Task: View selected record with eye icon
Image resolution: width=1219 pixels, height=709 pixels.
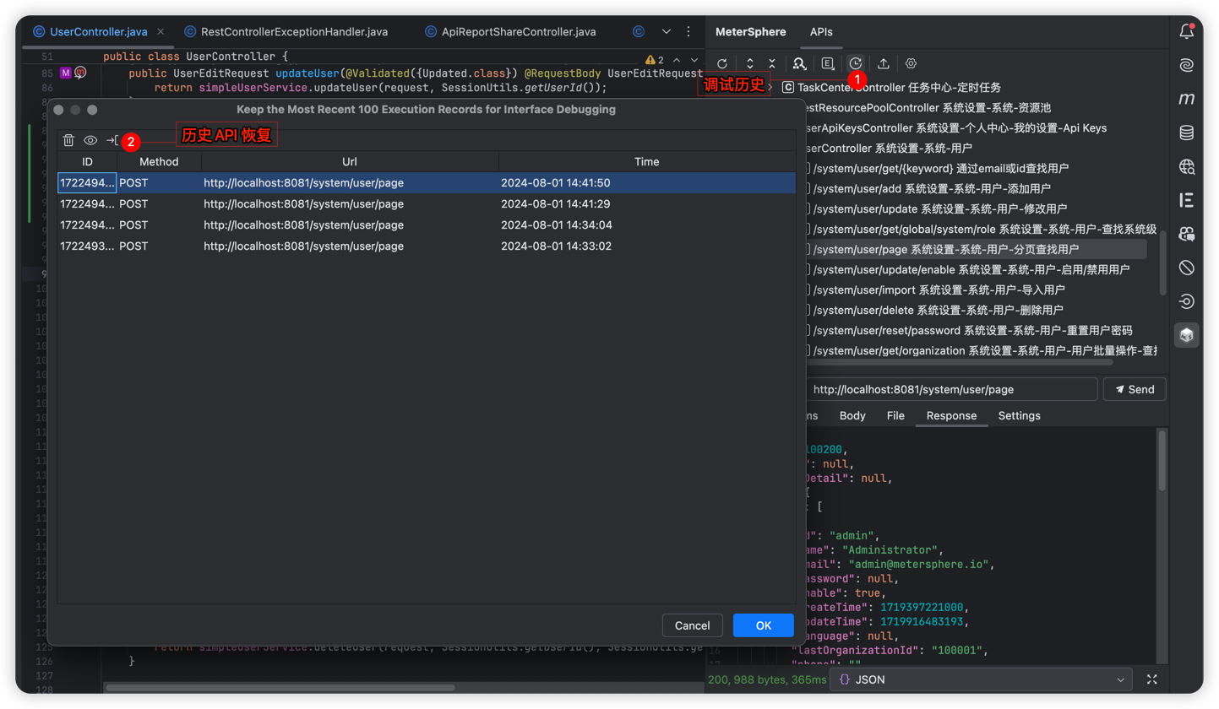Action: pyautogui.click(x=90, y=140)
